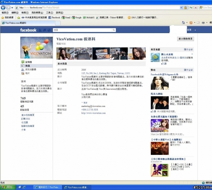The image size is (212, 190).
Task: Like the recommended page with thumbs-up
Action: [164, 64]
